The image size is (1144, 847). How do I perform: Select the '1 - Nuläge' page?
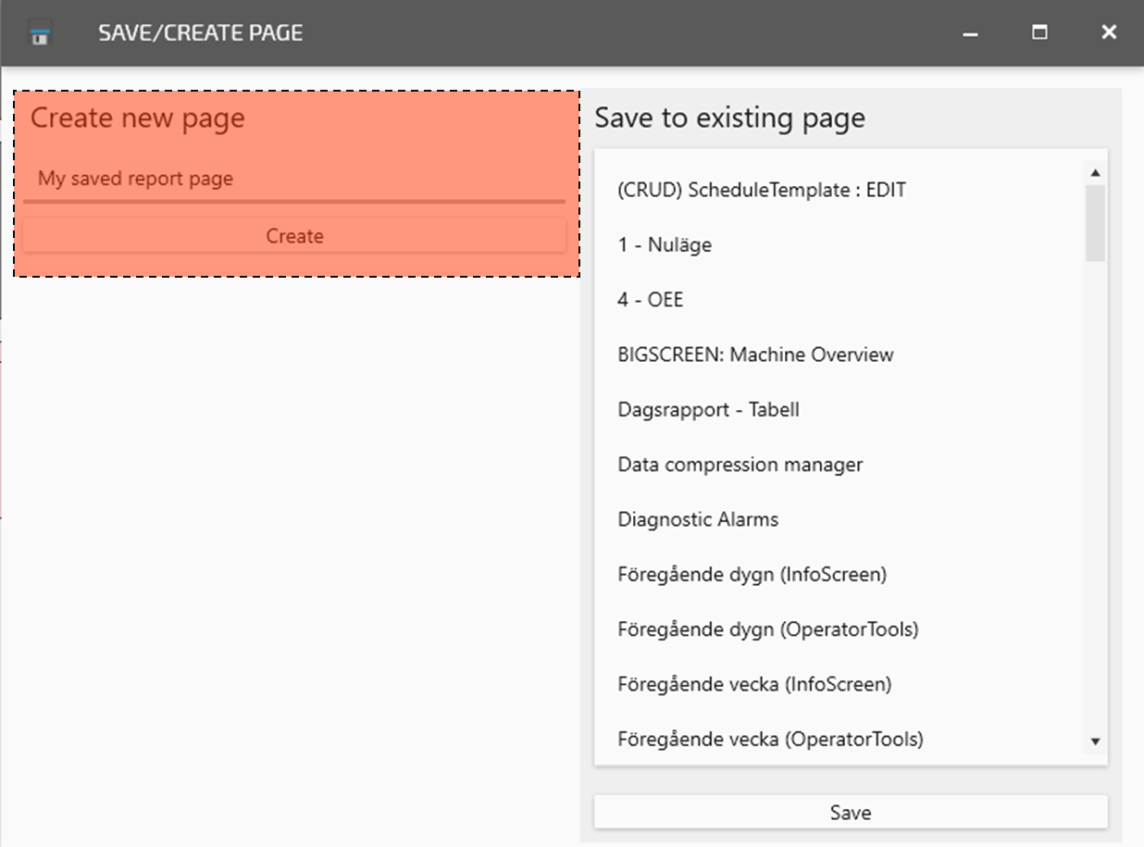tap(665, 245)
